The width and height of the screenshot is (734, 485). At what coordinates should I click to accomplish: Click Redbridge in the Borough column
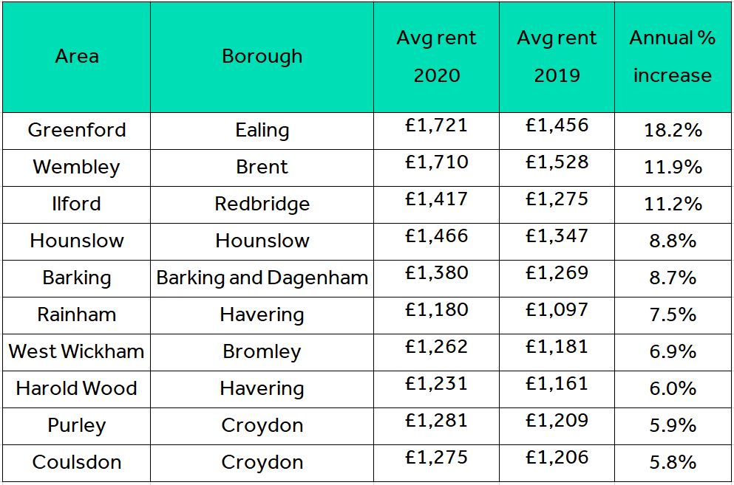[262, 204]
